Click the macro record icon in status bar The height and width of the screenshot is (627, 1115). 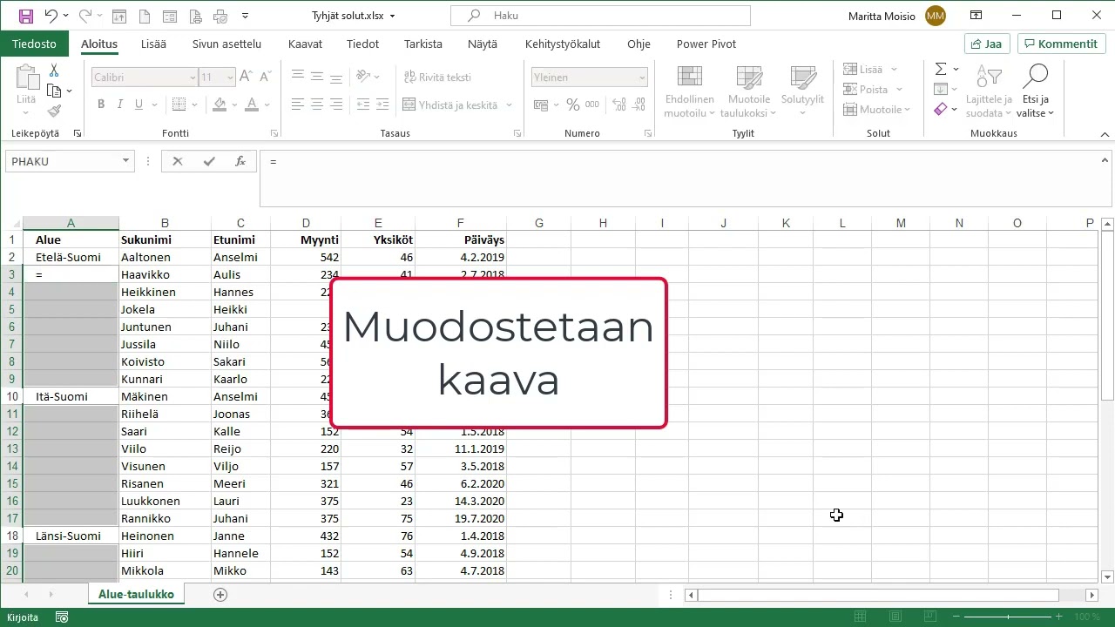point(62,617)
